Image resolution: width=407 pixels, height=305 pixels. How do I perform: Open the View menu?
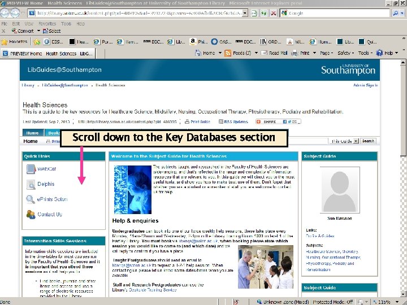29,24
